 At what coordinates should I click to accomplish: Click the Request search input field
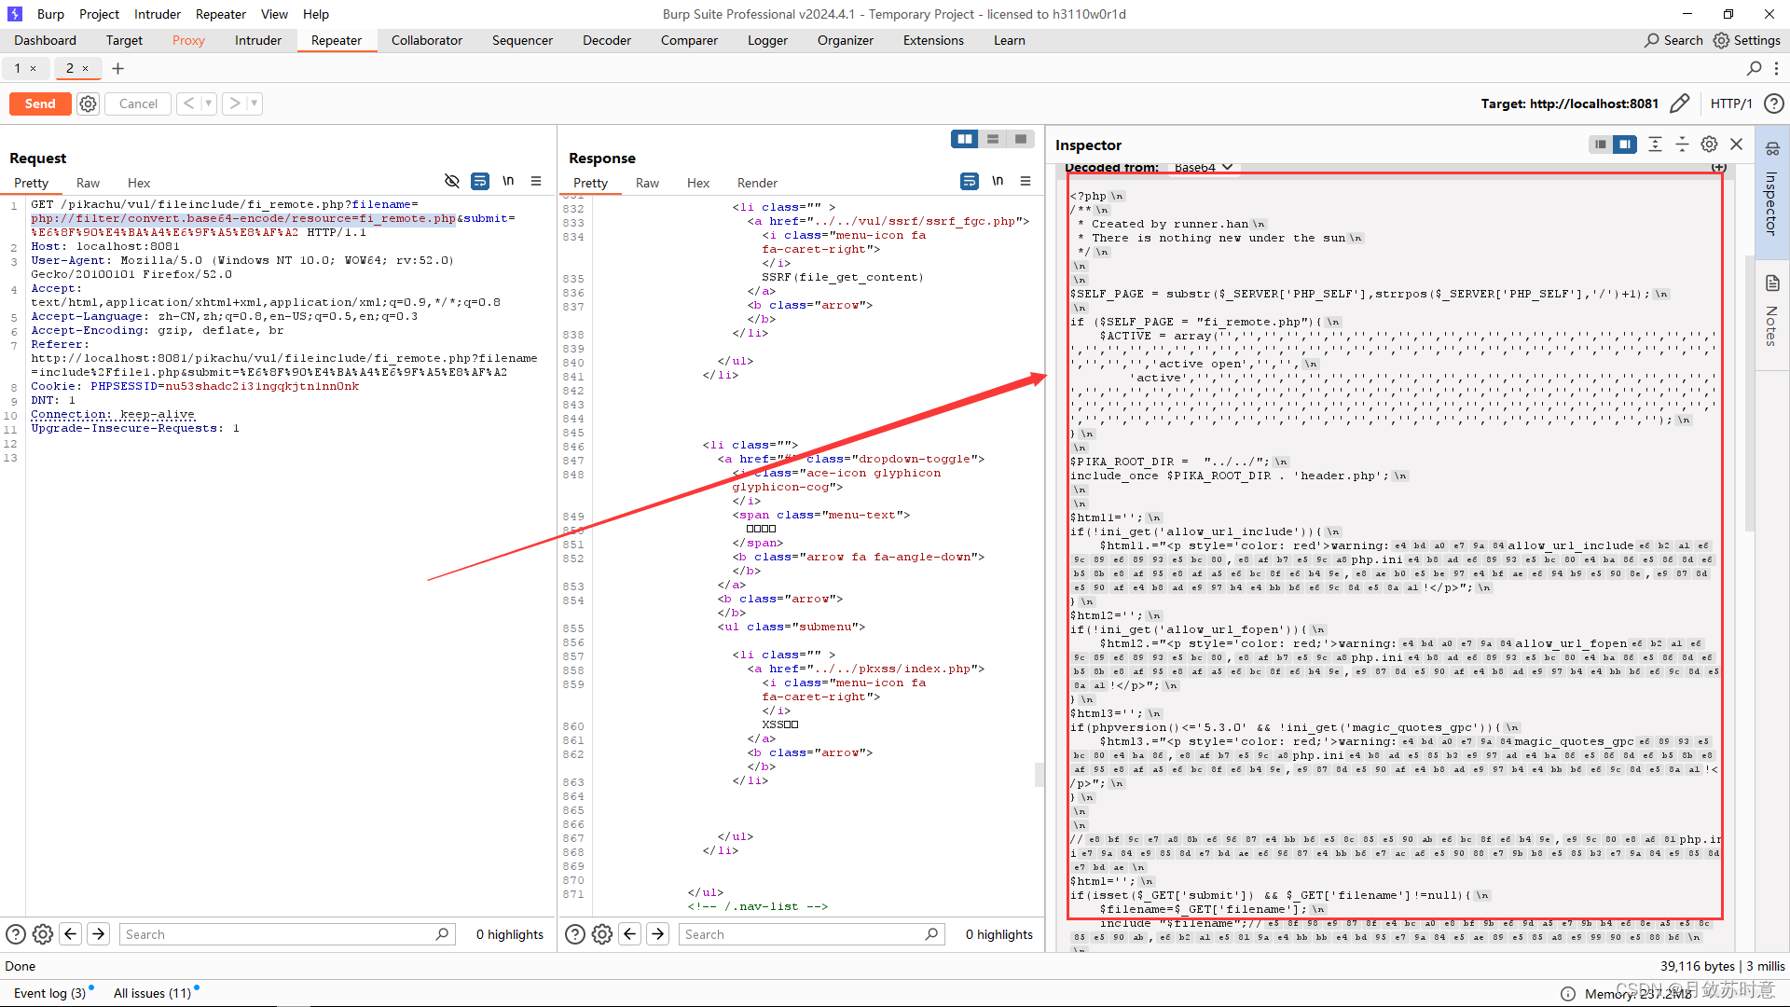[x=278, y=934]
